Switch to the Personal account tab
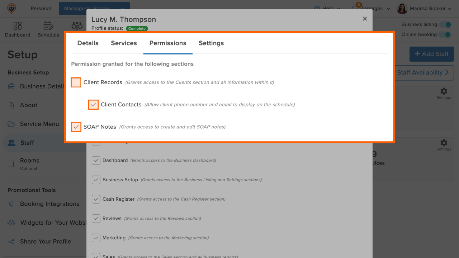Image resolution: width=459 pixels, height=258 pixels. pos(41,8)
